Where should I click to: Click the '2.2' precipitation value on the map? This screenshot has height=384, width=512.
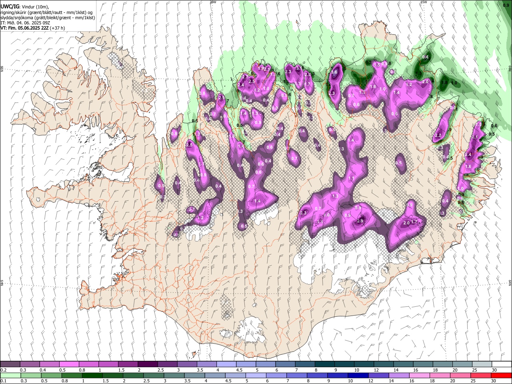pyautogui.click(x=438, y=136)
